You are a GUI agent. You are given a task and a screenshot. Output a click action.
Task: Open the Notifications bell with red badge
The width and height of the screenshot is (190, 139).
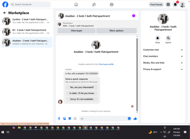175,5
